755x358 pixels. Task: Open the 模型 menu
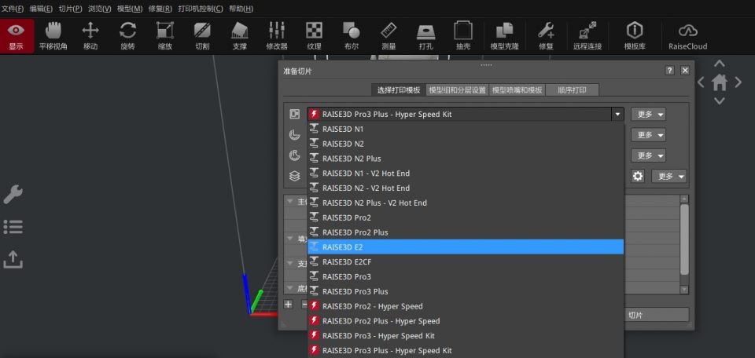point(130,9)
